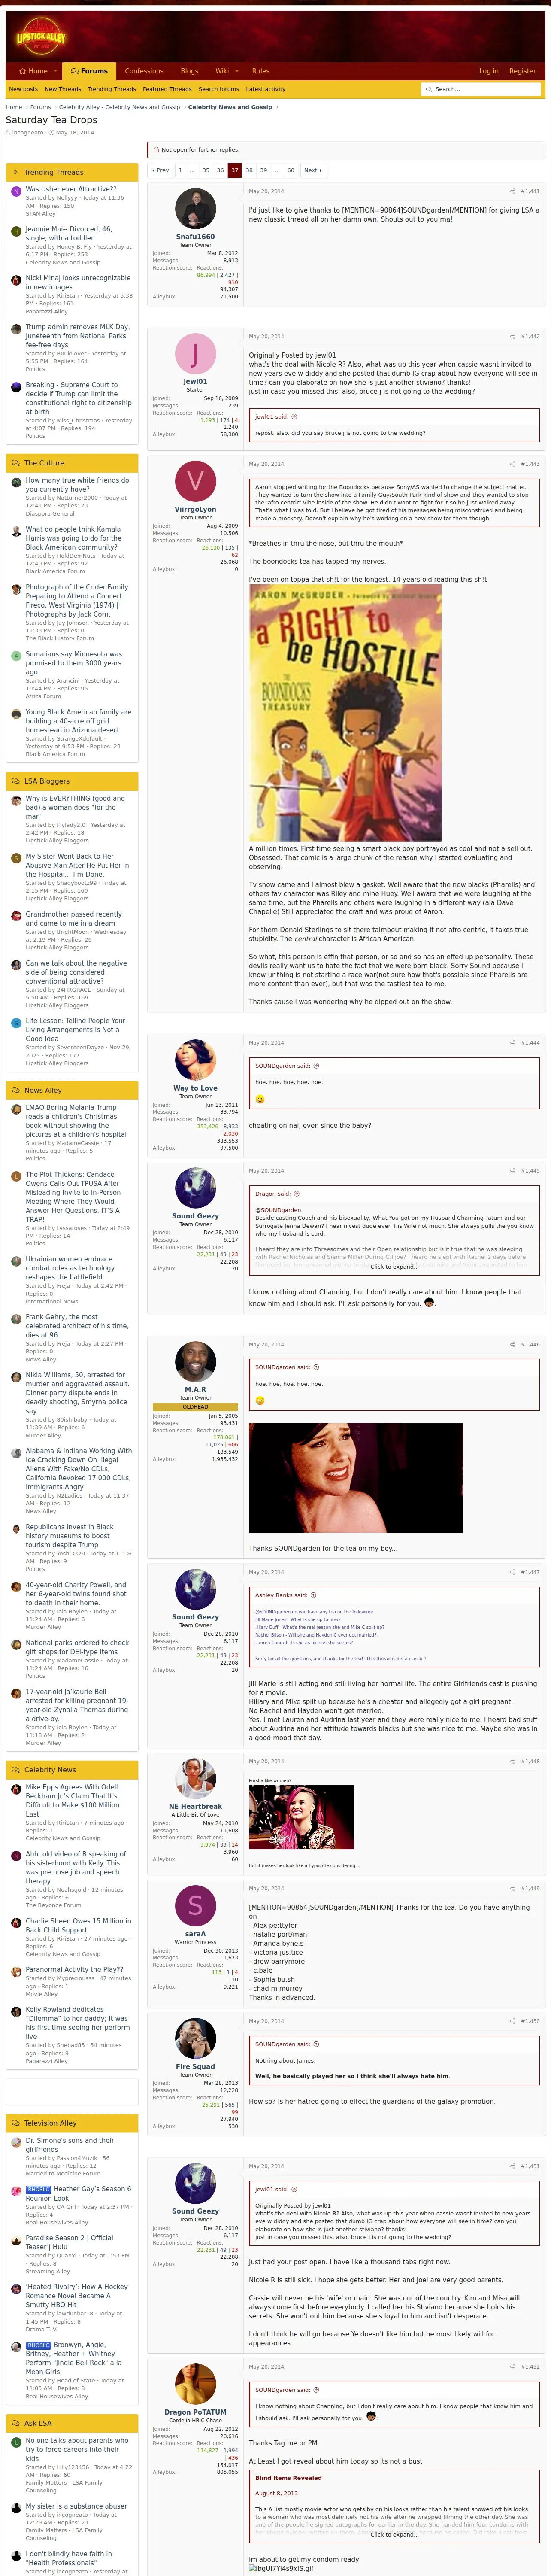
Task: Click the Trending Threads header icon
Action: pyautogui.click(x=16, y=172)
